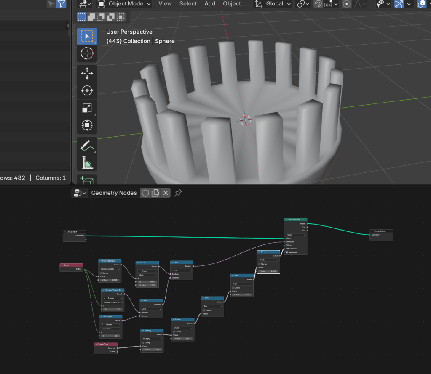Open the Add menu in viewport header
This screenshot has width=431, height=374.
click(x=210, y=4)
